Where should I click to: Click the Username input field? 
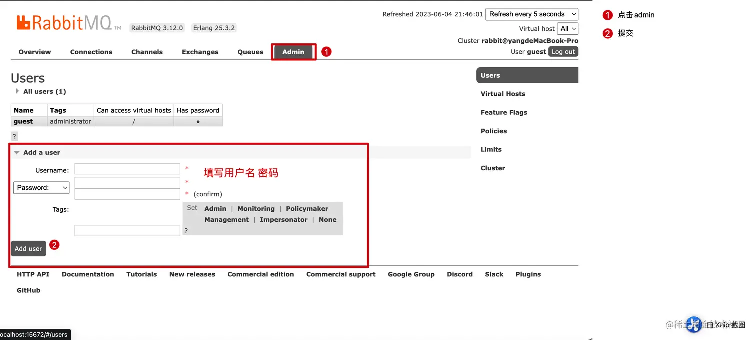(x=127, y=169)
